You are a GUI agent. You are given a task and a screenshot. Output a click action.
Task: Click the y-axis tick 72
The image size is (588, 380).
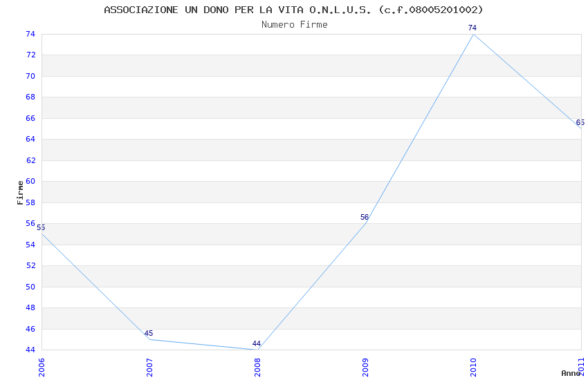pos(30,55)
